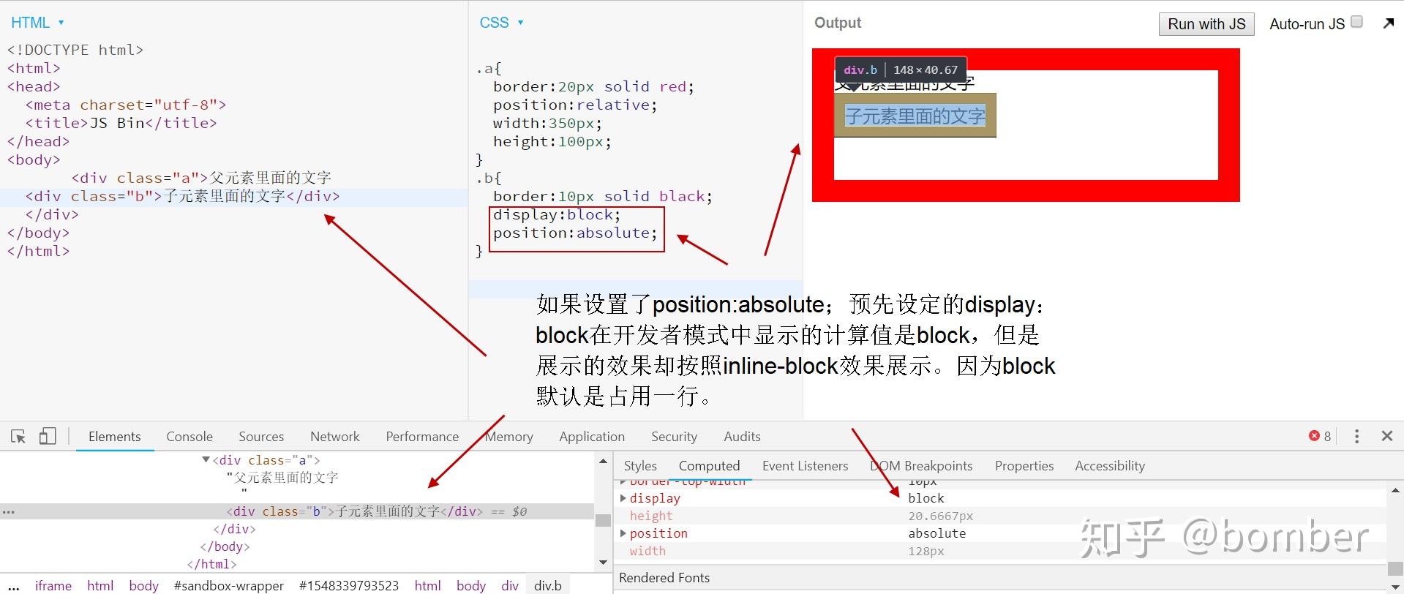This screenshot has height=594, width=1404.
Task: Open the Sources tab
Action: tap(261, 437)
